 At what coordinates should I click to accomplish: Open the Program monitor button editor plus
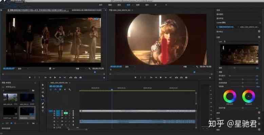pos(210,78)
